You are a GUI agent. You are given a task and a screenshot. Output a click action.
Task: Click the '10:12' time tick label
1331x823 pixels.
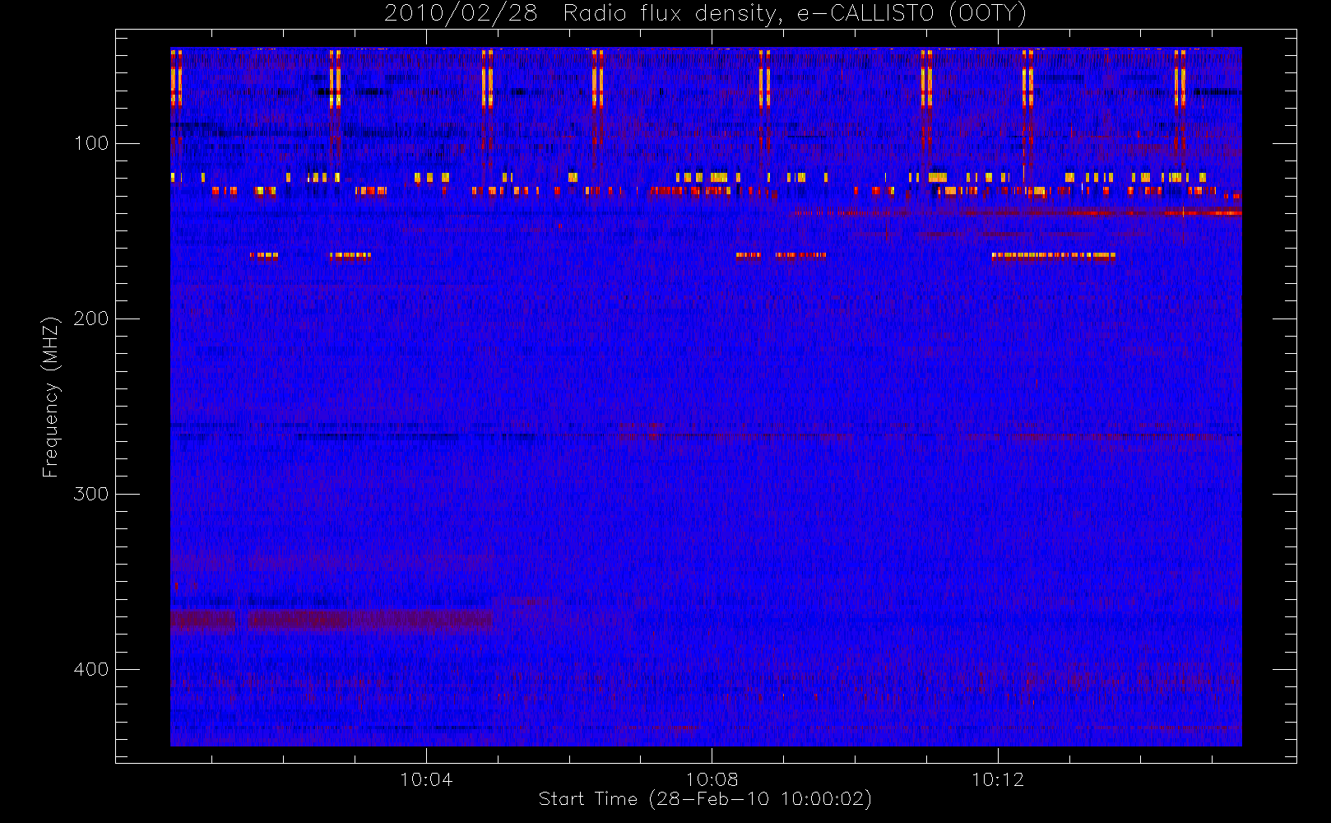(x=998, y=779)
